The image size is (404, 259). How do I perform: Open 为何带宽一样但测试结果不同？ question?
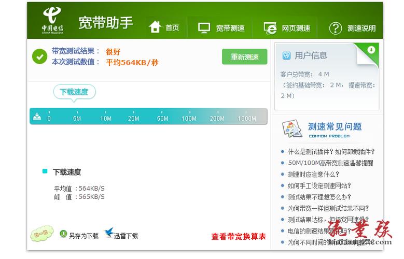tap(328, 208)
